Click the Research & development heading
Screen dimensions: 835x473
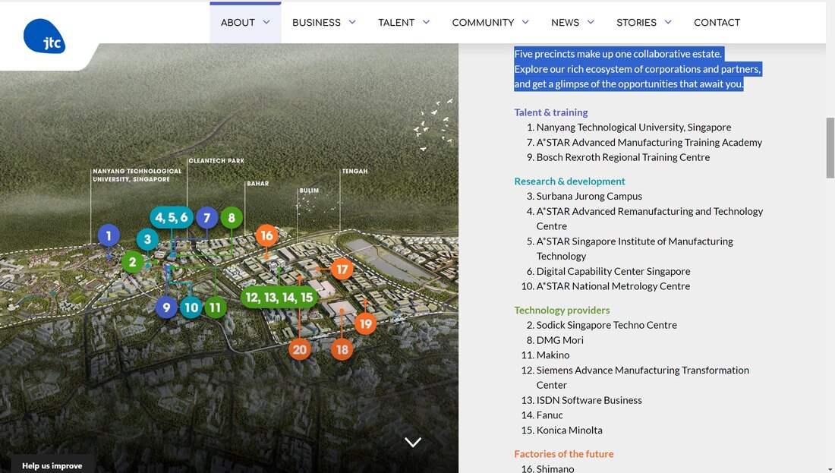(x=569, y=181)
